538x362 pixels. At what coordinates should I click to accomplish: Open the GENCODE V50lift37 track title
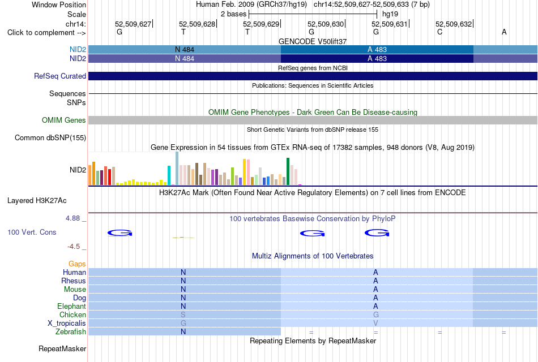313,41
